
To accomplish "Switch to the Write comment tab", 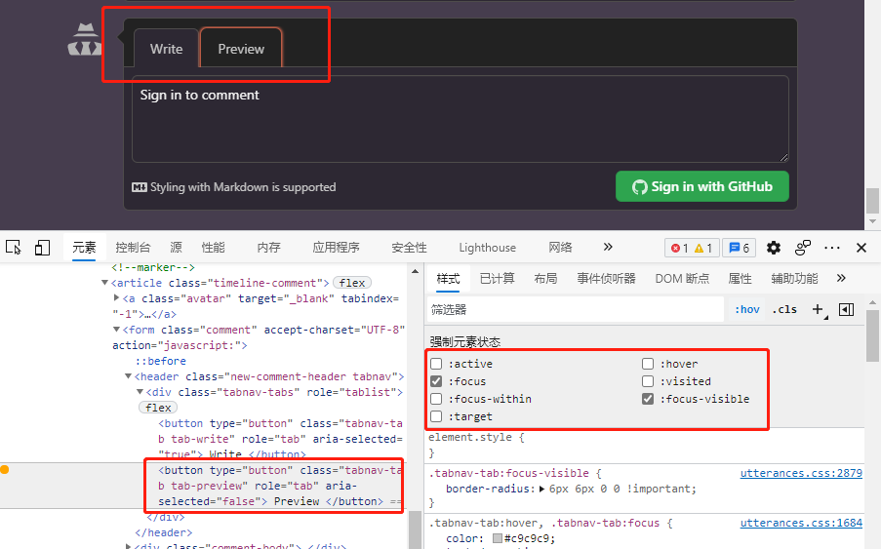I will coord(166,49).
